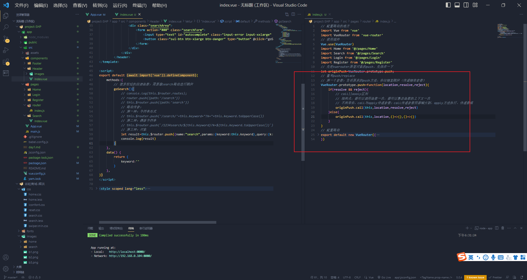Click the master branch indicator in status bar
The image size is (527, 280).
11,277
